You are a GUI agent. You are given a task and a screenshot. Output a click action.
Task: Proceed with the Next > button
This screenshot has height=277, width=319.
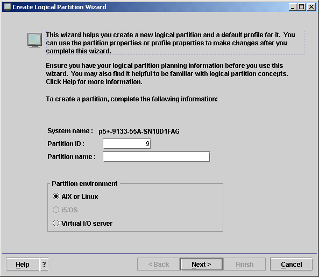click(x=201, y=265)
